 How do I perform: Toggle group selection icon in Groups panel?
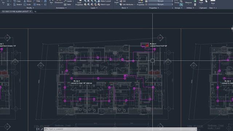(181, 5)
